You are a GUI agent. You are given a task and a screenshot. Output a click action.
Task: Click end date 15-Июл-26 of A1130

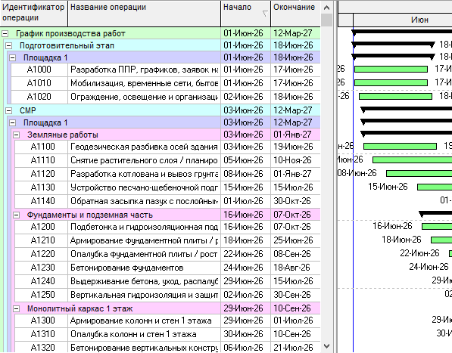[293, 187]
